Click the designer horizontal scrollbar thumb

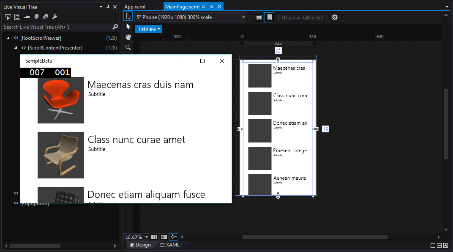point(315,237)
